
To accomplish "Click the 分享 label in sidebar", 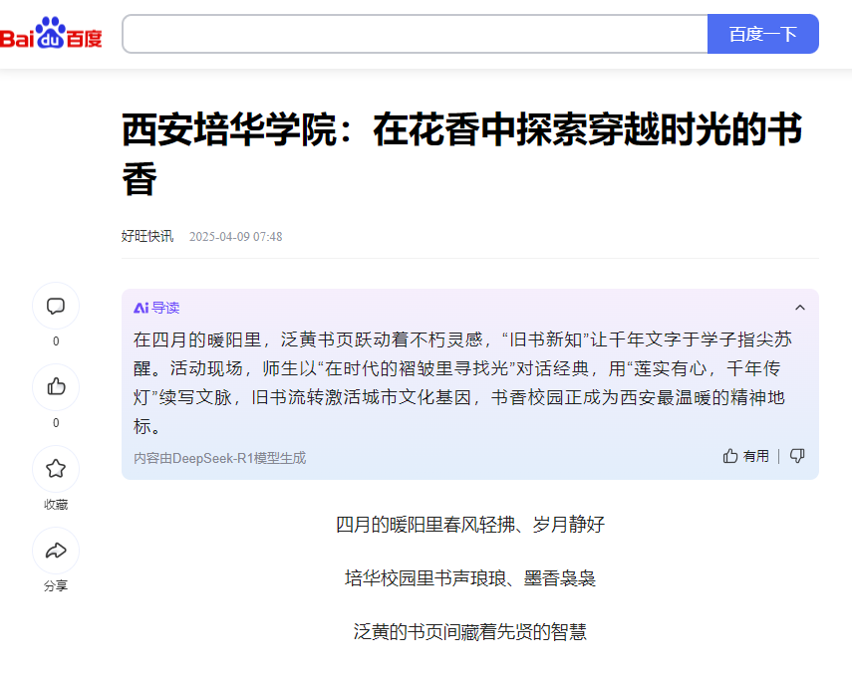I will coord(56,586).
